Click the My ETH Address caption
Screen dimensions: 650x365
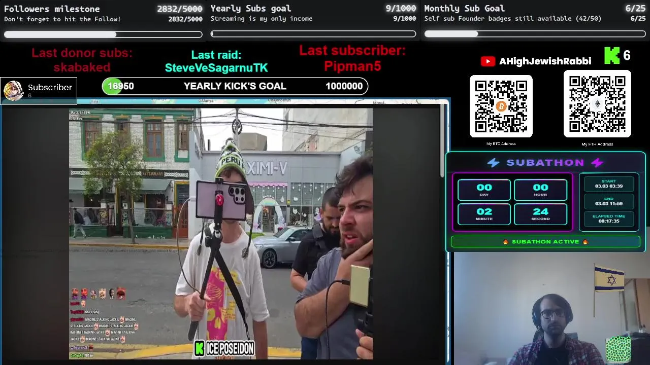597,144
